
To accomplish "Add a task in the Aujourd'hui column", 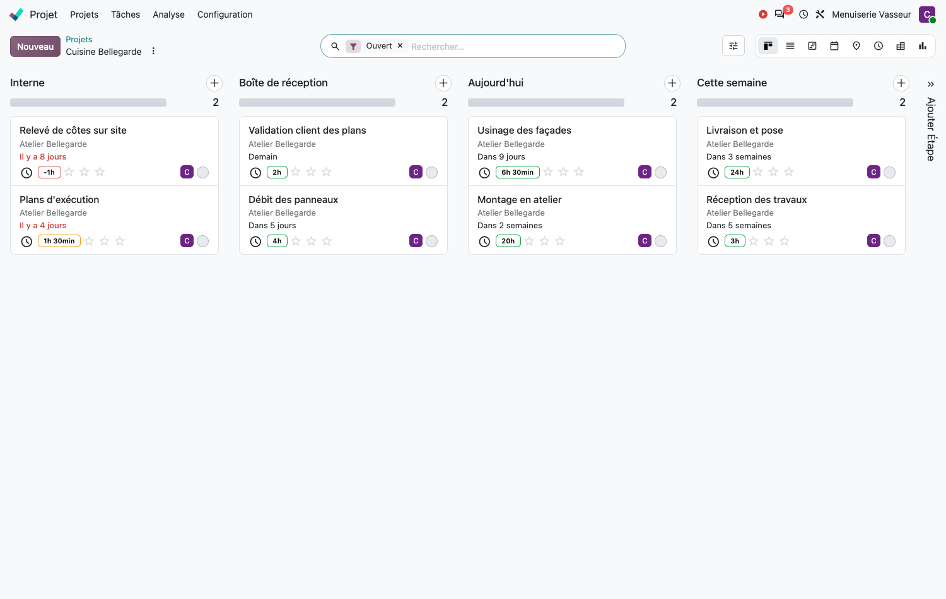I will pos(672,83).
